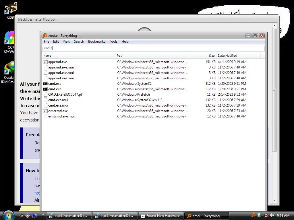Viewport: 294px width, 220px height.
Task: Click the Everything tray icon
Action: [253, 215]
